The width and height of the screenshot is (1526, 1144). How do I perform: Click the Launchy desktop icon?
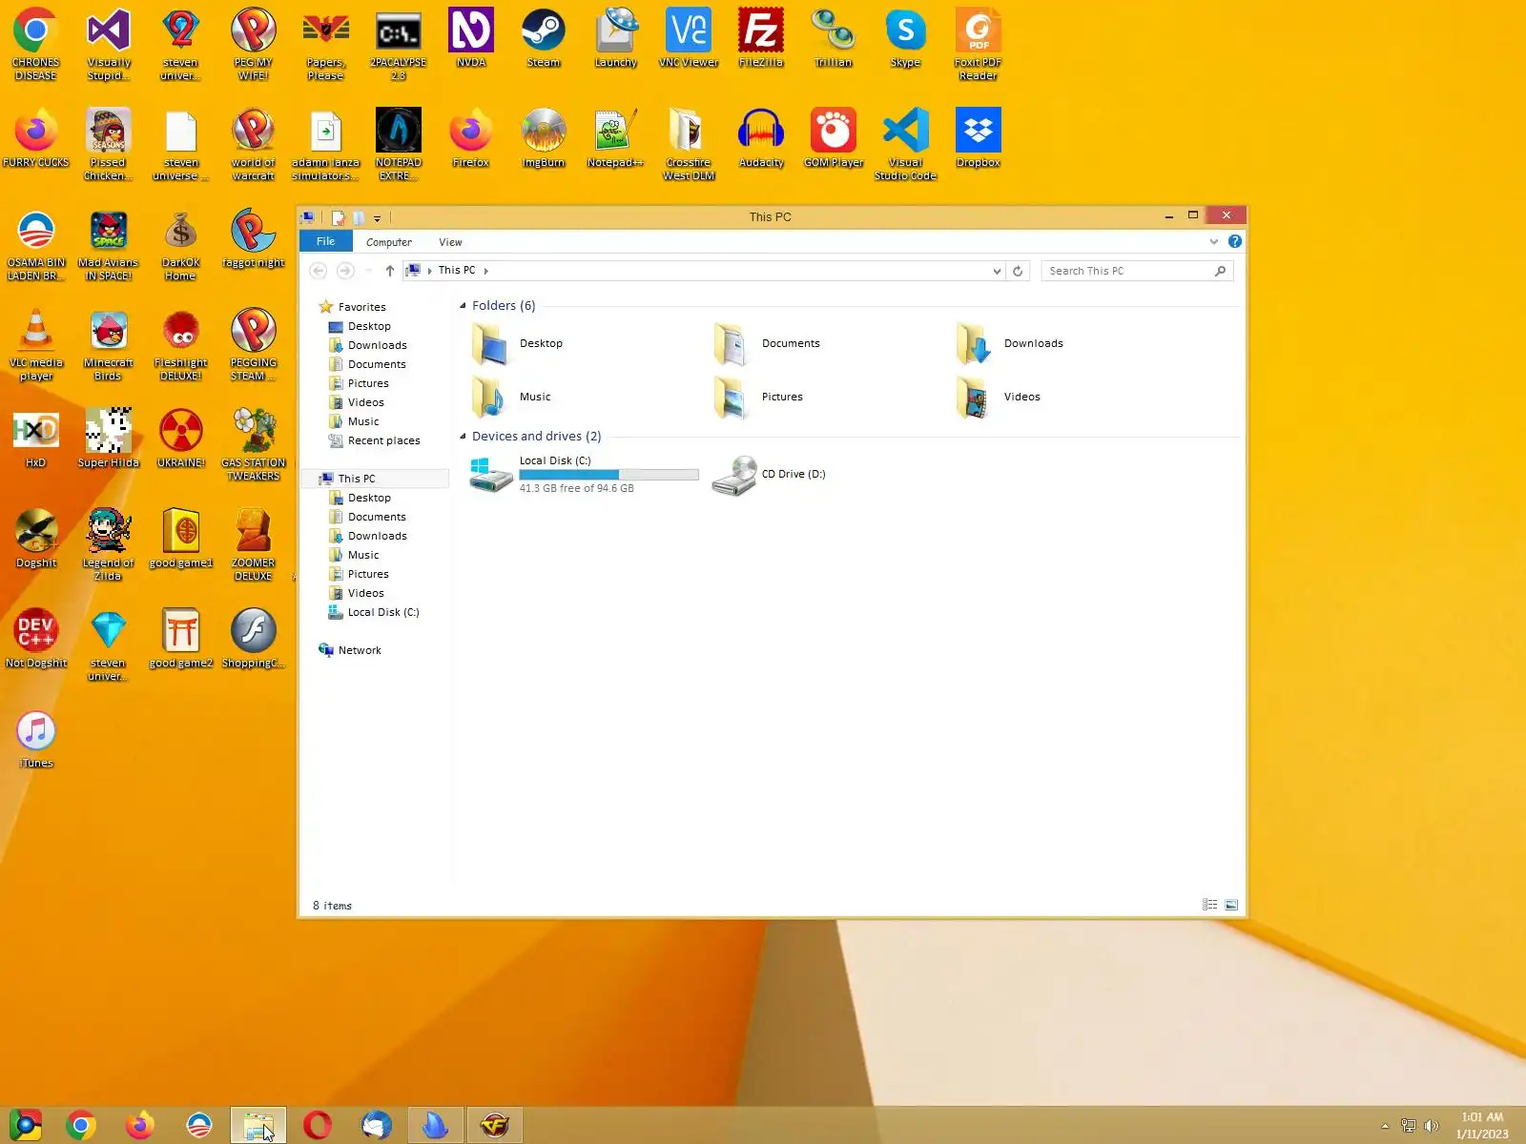[x=616, y=38]
